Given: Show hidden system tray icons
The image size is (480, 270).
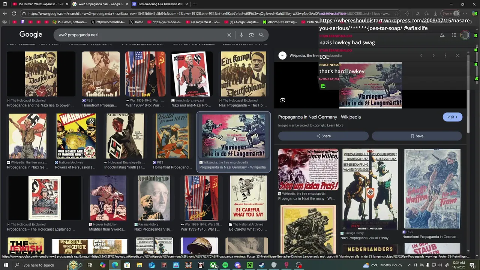Looking at the screenshot, I should coord(409,265).
